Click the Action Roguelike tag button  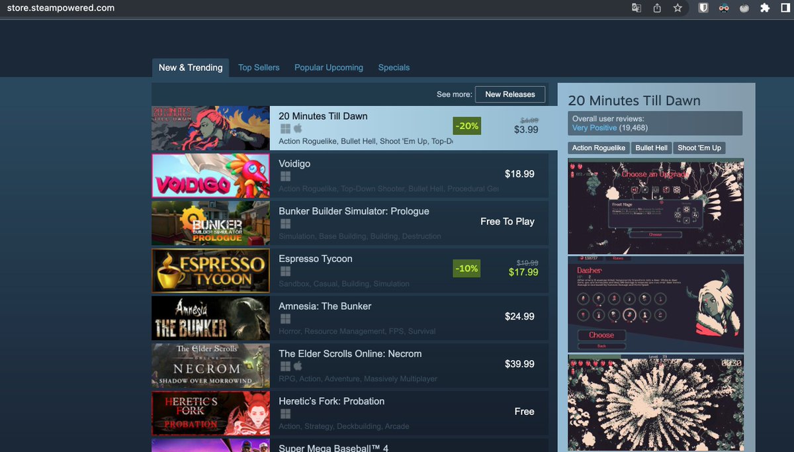click(x=599, y=148)
